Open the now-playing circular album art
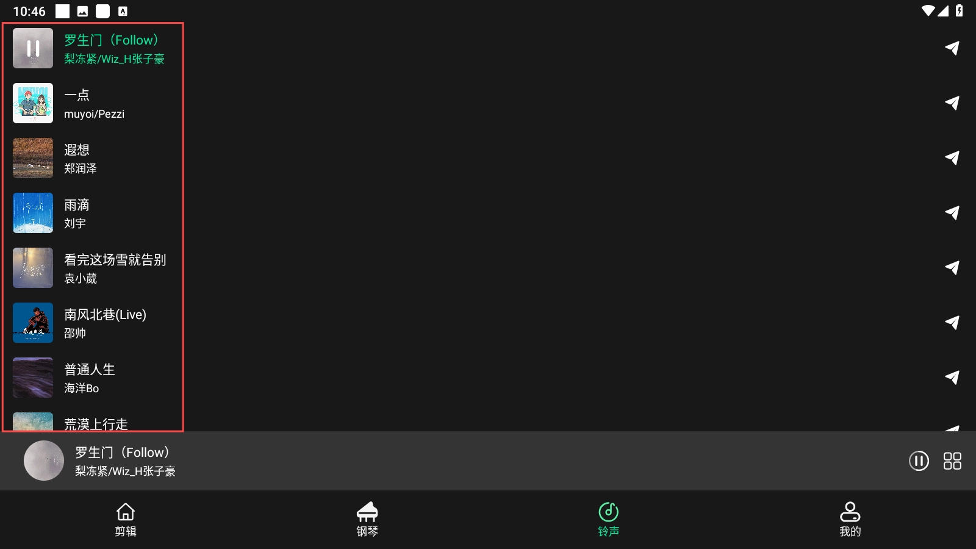 pyautogui.click(x=44, y=461)
